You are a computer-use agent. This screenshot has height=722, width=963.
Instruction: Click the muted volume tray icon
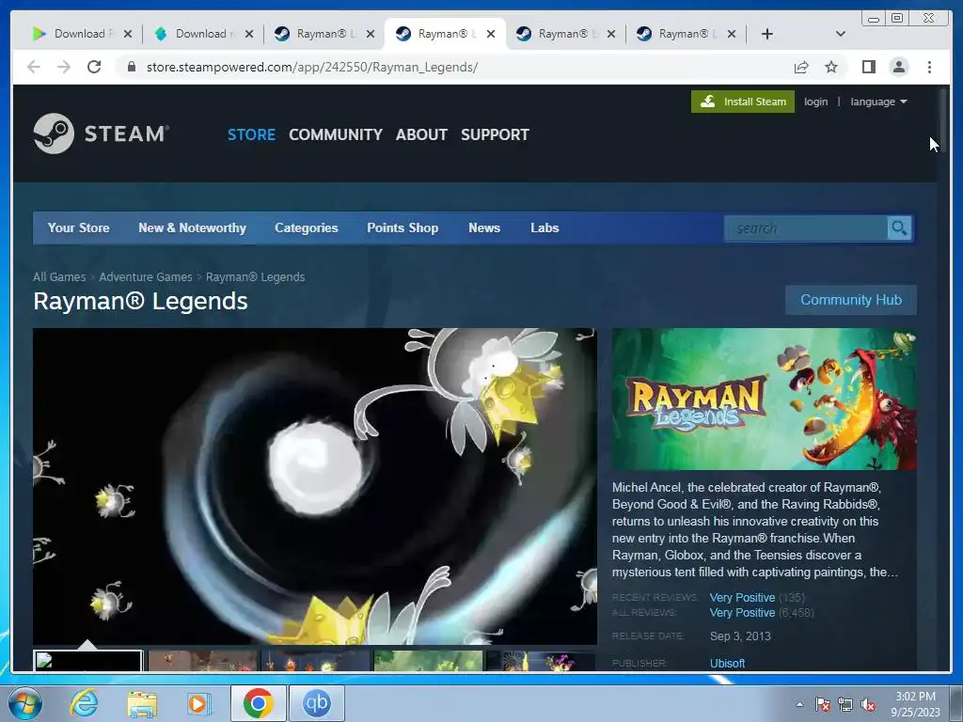(x=868, y=705)
